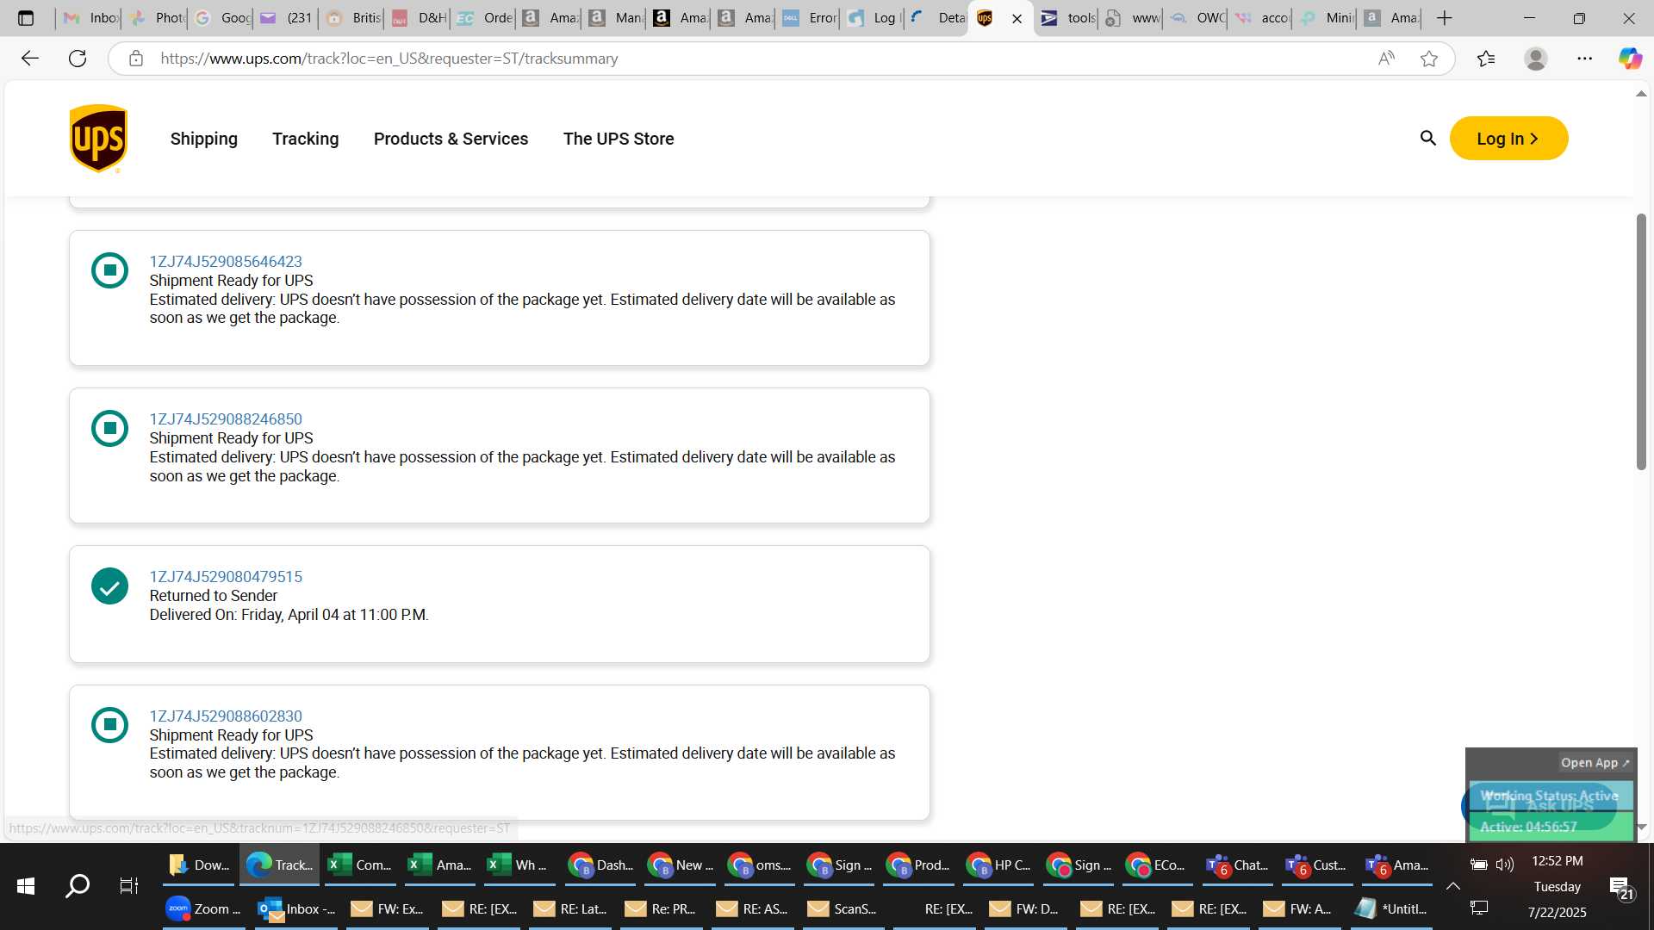
Task: Open ScanS... taskbar item
Action: [843, 908]
